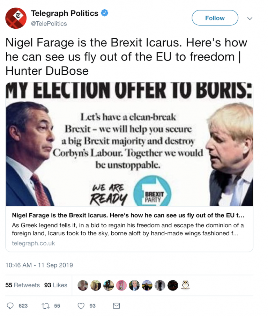Viewport: 268px width, 316px height.
Task: Reply to the tweet using the speech bubble icon
Action: coord(11,306)
